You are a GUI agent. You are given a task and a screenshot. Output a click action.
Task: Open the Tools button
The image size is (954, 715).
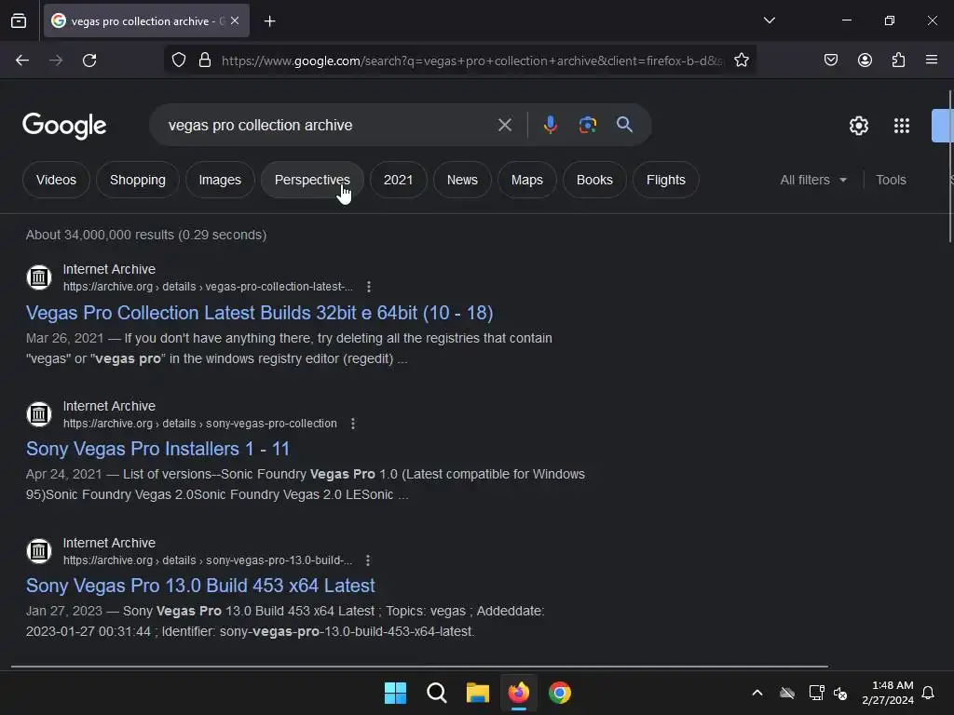tap(891, 180)
